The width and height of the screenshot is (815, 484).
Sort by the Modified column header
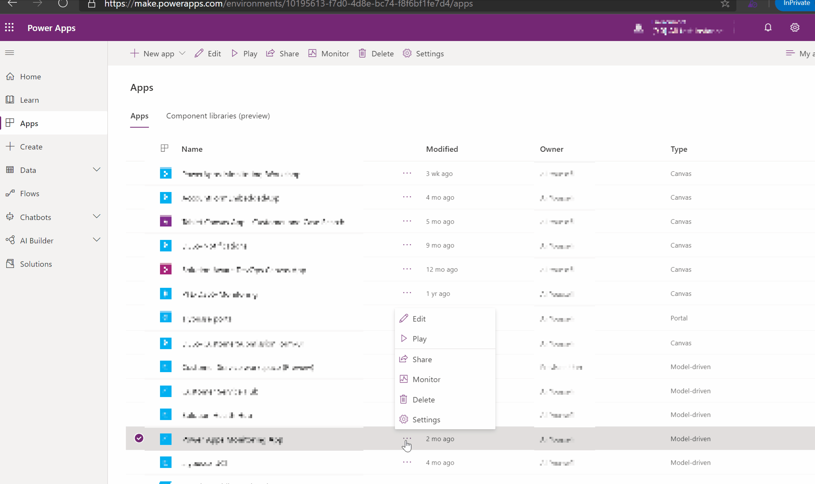coord(442,149)
